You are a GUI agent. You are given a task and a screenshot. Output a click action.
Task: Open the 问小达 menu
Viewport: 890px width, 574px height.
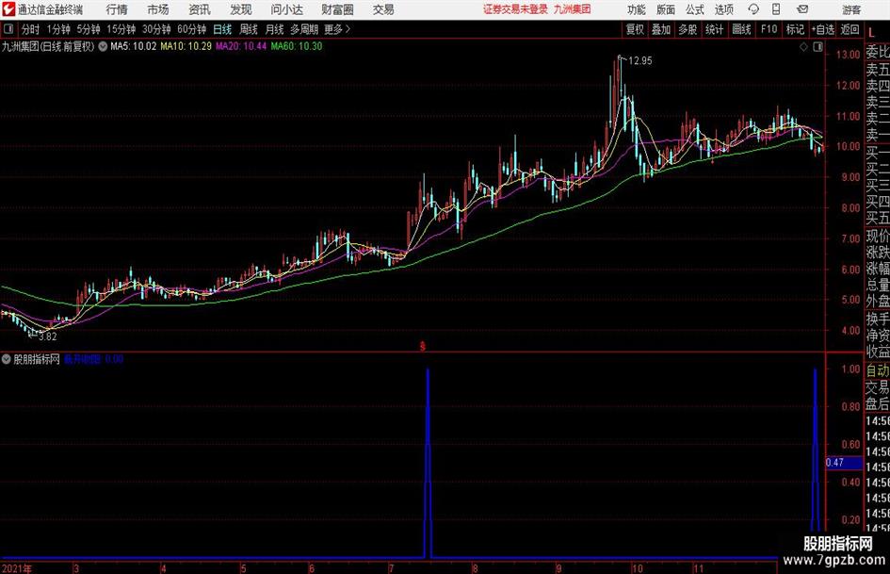(x=286, y=9)
